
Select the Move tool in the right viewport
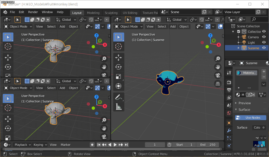(118, 58)
